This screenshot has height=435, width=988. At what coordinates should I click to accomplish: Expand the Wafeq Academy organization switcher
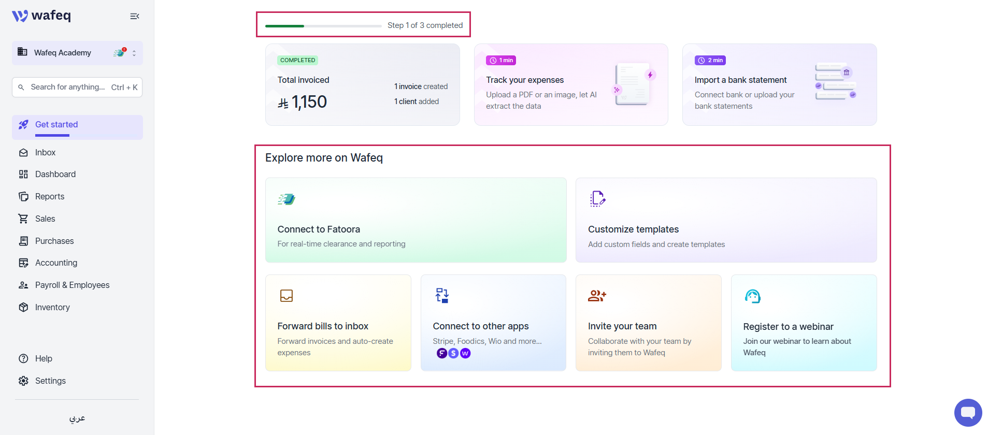(77, 53)
